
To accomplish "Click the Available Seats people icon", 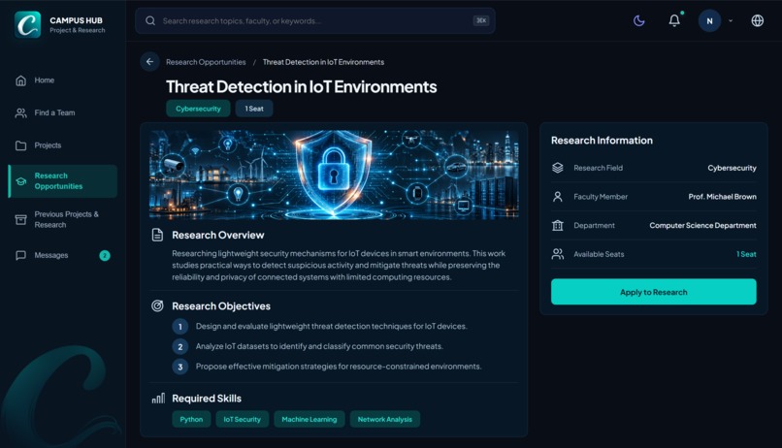I will [558, 254].
